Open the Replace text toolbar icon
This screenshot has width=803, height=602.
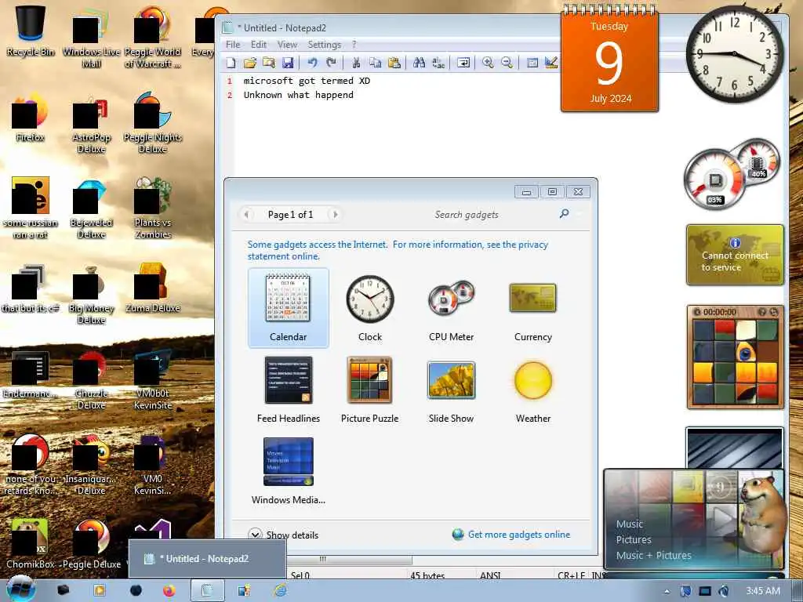point(438,63)
